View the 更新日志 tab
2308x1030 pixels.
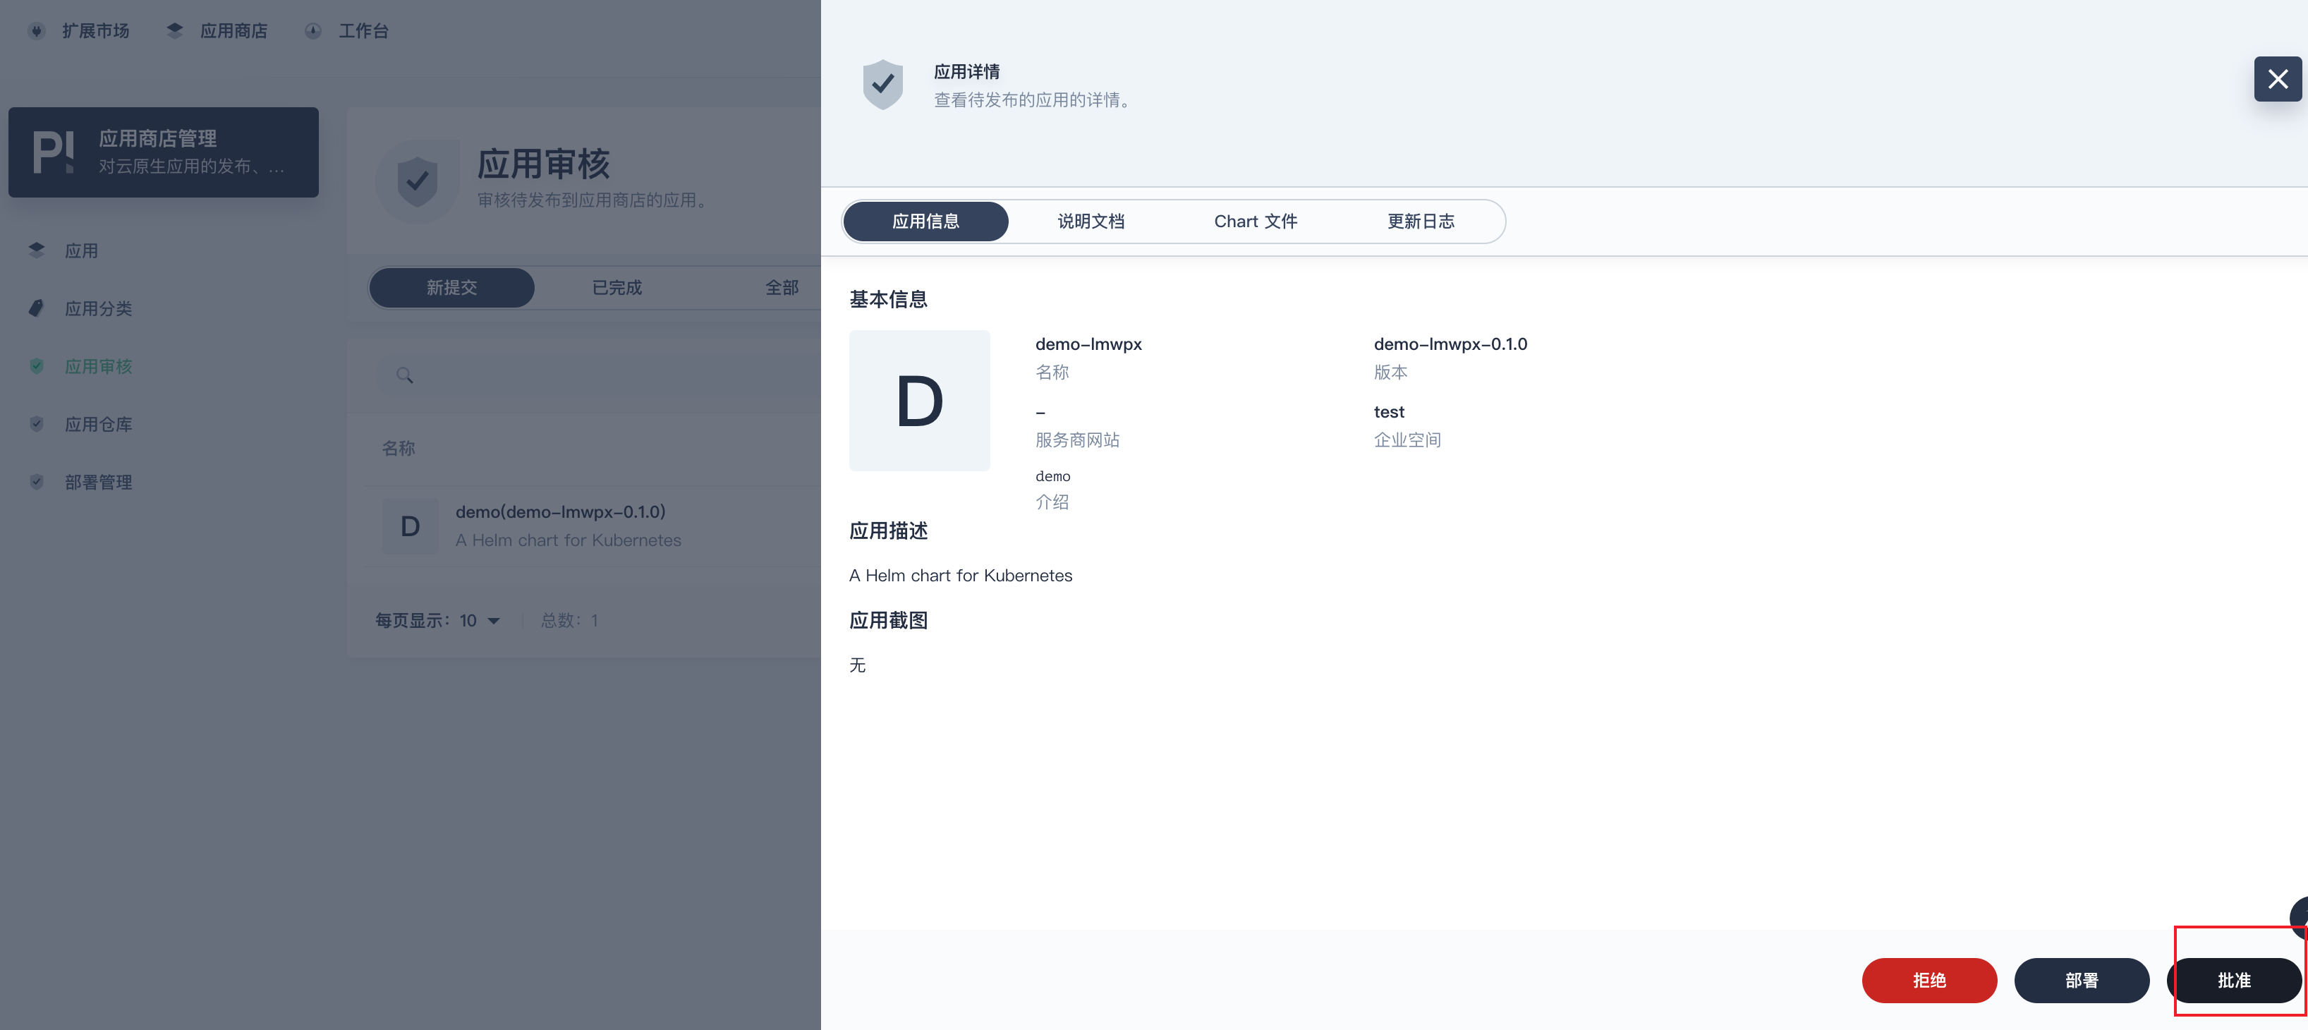(x=1421, y=222)
